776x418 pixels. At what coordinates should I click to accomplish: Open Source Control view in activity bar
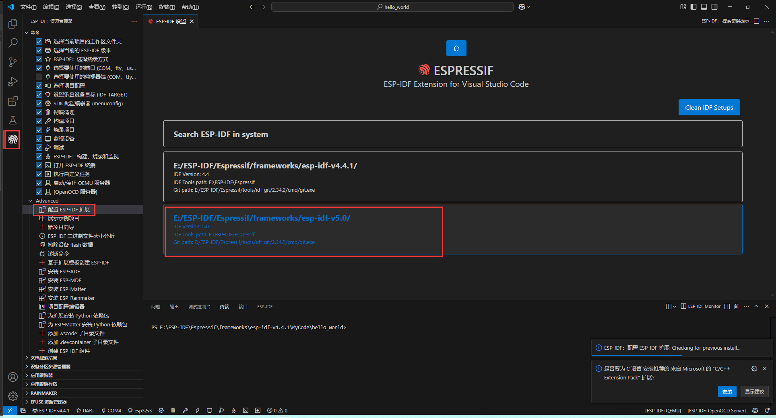point(13,62)
